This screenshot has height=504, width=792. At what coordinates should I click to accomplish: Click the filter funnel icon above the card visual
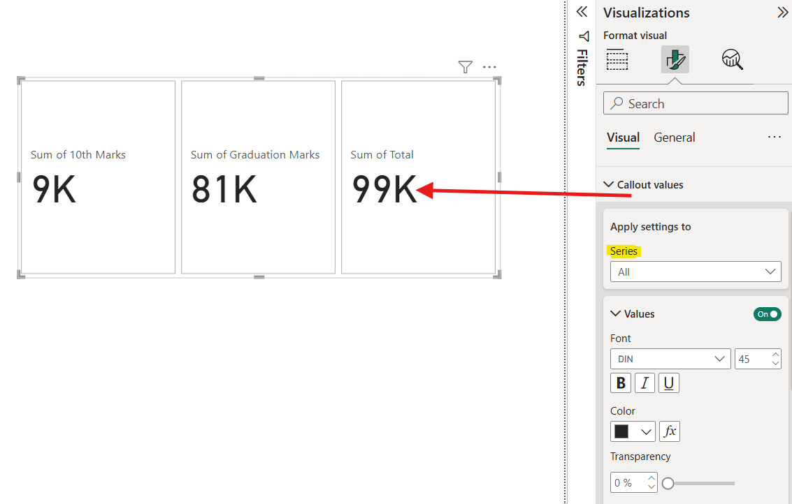pos(465,67)
